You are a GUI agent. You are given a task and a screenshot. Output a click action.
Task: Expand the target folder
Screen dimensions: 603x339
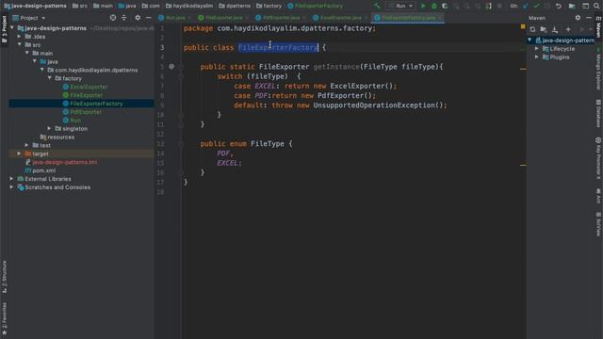19,153
